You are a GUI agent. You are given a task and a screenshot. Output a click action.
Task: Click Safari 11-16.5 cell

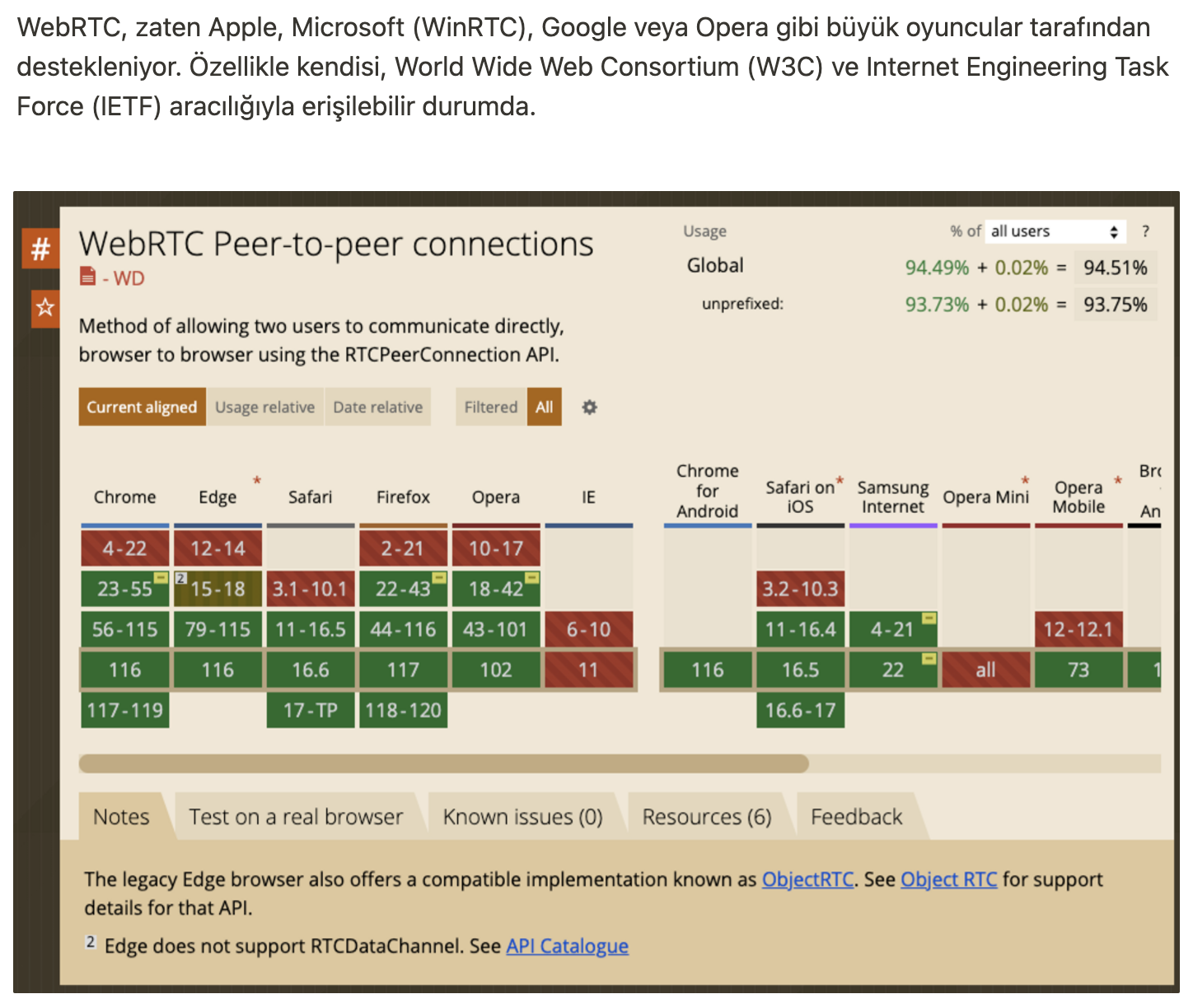click(x=311, y=629)
